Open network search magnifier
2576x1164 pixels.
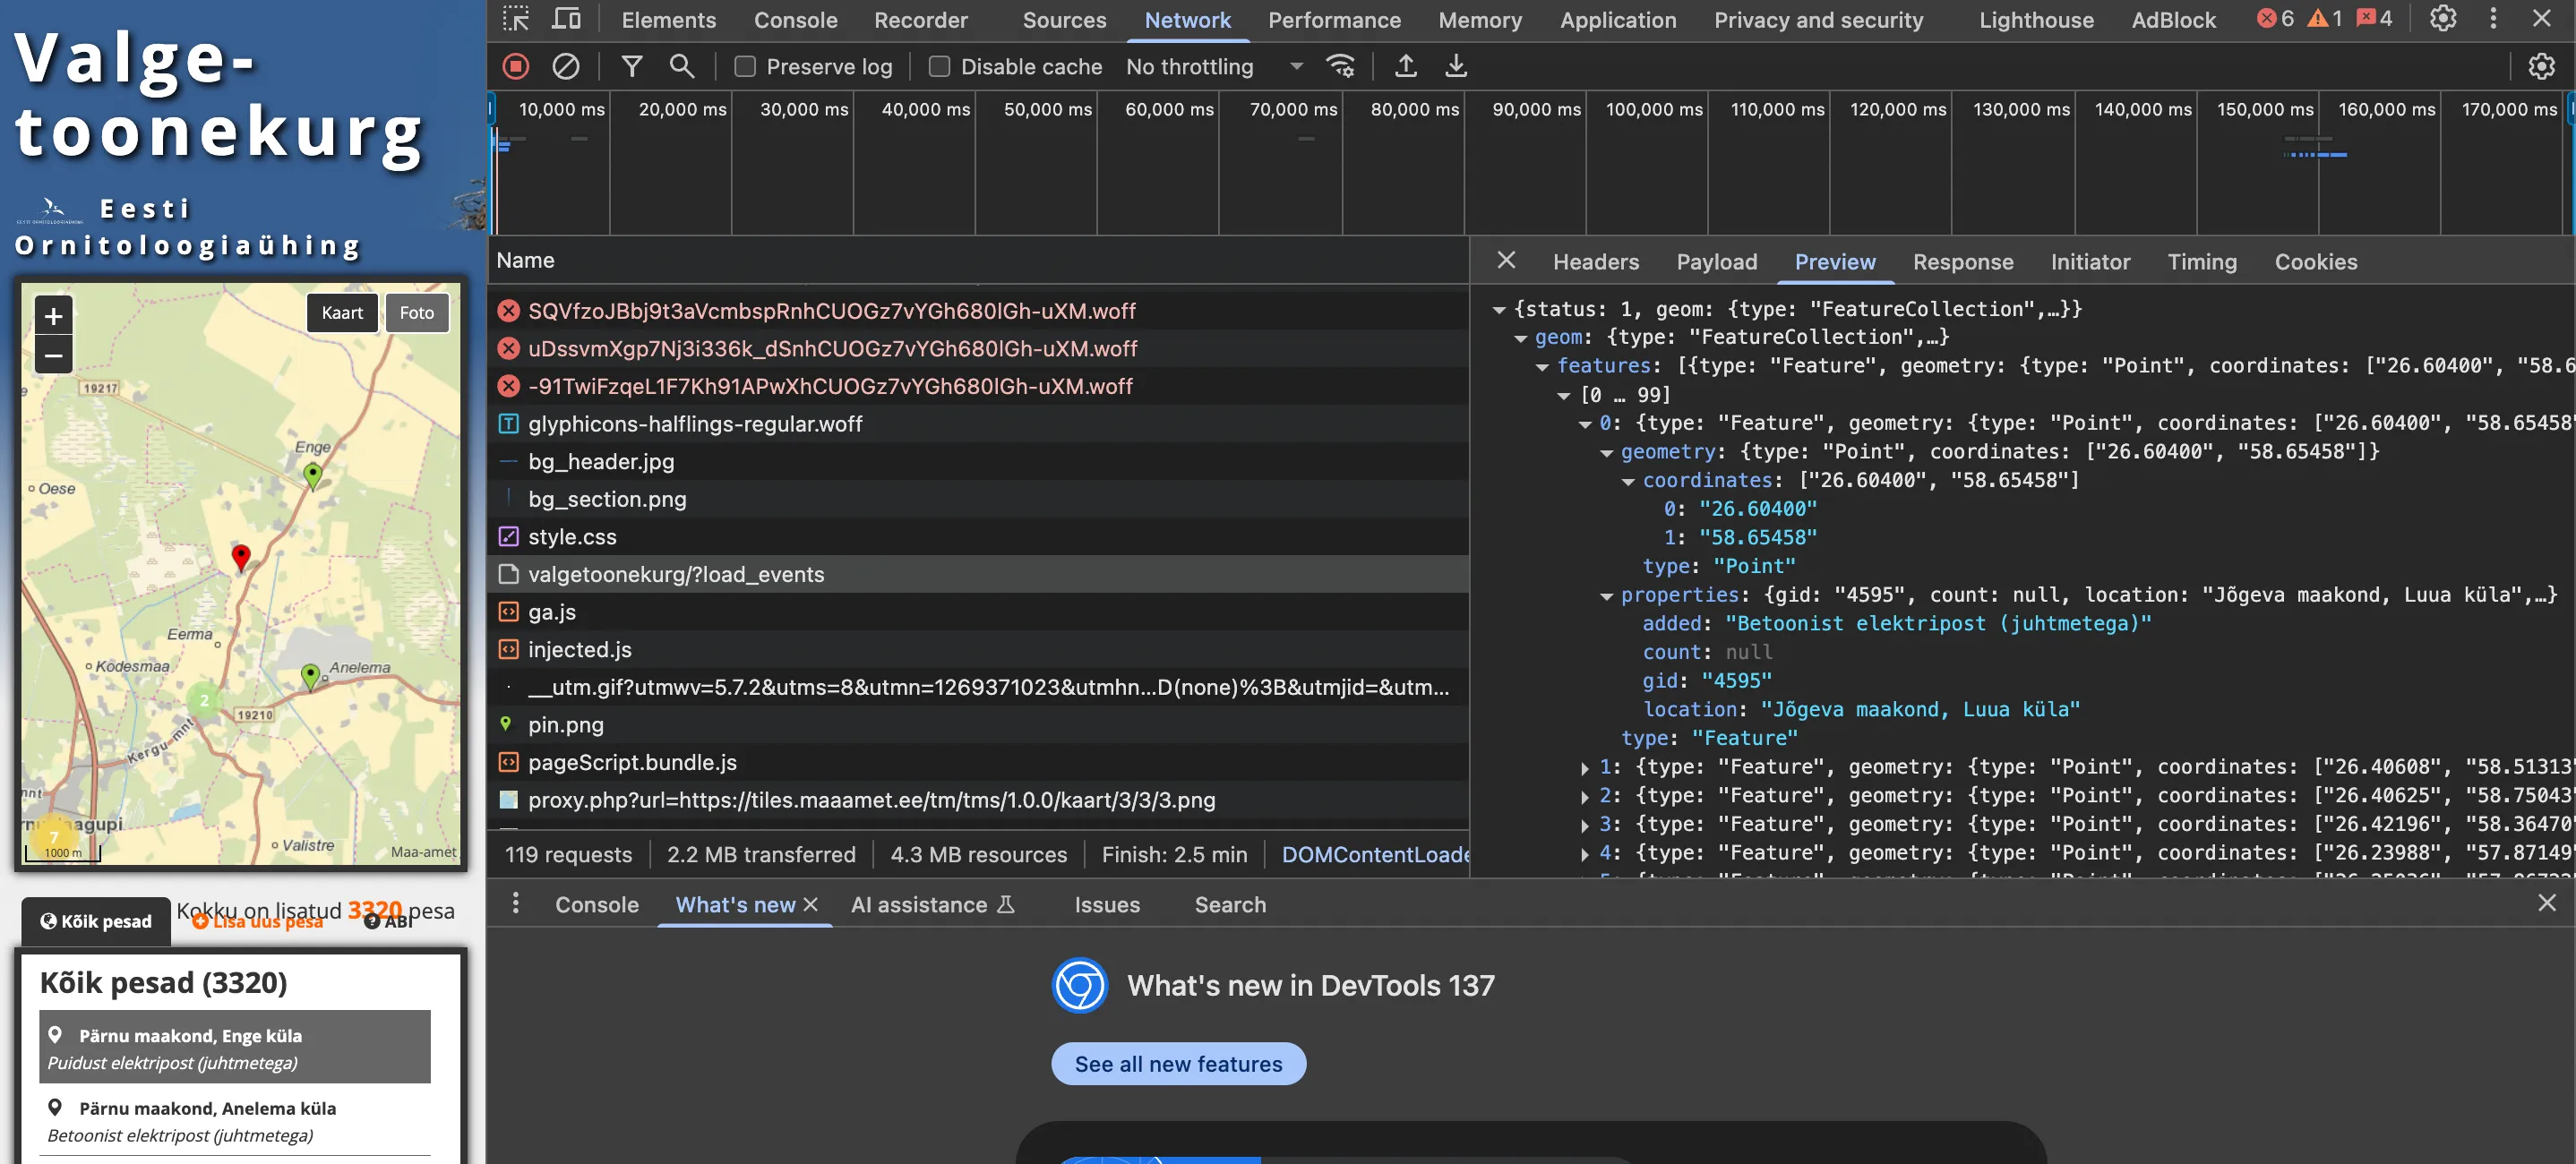coord(682,66)
